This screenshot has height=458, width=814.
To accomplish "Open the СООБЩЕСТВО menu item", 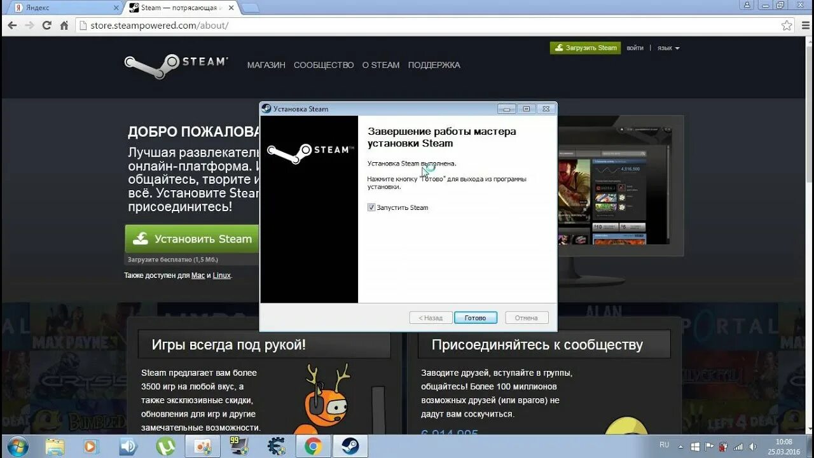I will tap(324, 65).
